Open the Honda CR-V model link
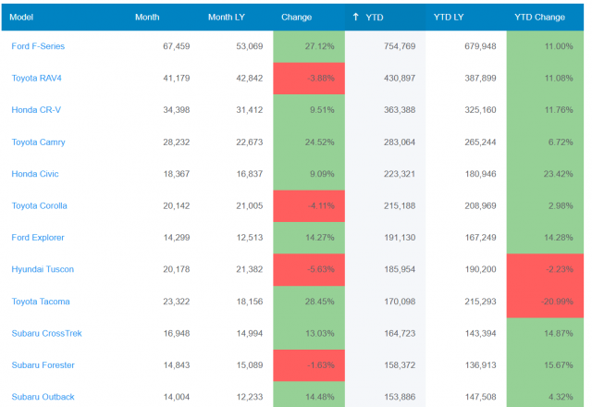The height and width of the screenshot is (407, 592). (36, 110)
